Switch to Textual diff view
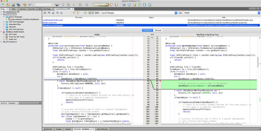The width and height of the screenshot is (261, 131). pos(158,30)
